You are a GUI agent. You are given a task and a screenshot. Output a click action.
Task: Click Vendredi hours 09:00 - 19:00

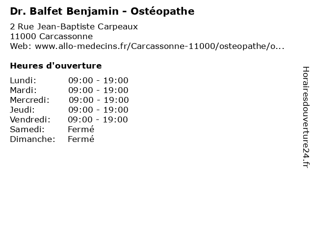click(98, 119)
